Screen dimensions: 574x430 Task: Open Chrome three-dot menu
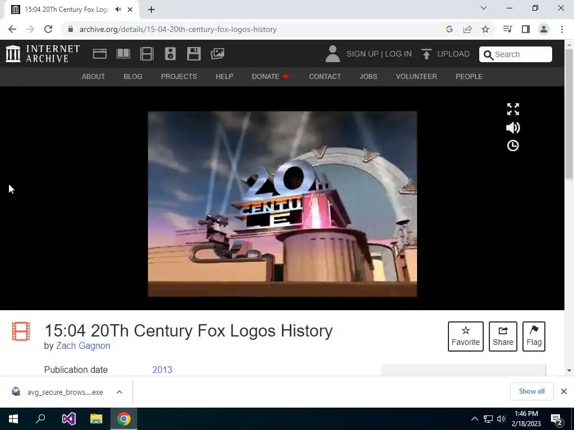pyautogui.click(x=562, y=29)
